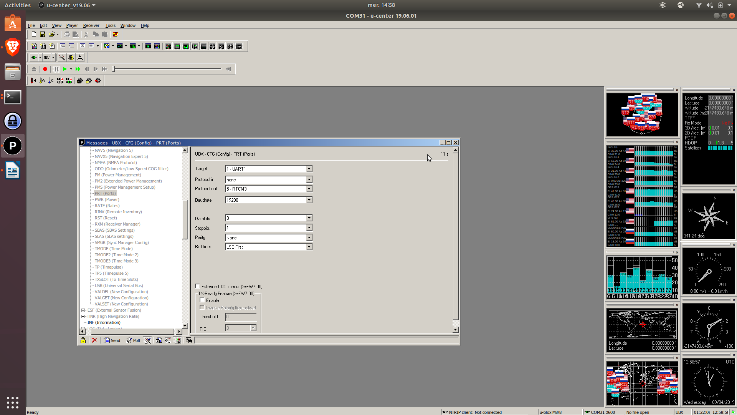Screen dimensions: 737x415
Task: Open the Terminal from the dock
Action: [13, 97]
